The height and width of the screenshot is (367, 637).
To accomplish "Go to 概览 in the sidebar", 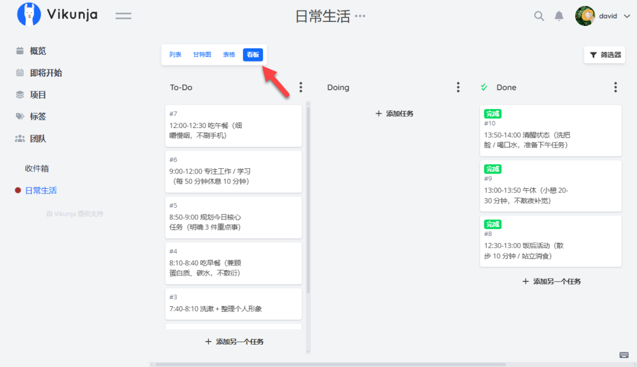I will coord(38,51).
